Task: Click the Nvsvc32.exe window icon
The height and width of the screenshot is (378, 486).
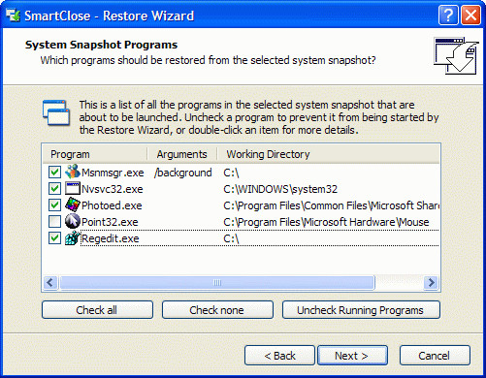Action: pyautogui.click(x=73, y=188)
